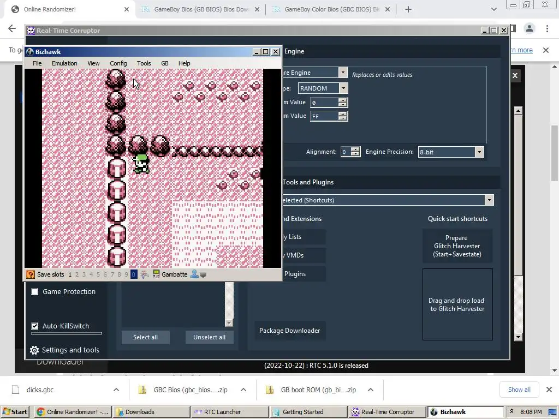Switch to Downloads folder in taskbar

pos(151,412)
